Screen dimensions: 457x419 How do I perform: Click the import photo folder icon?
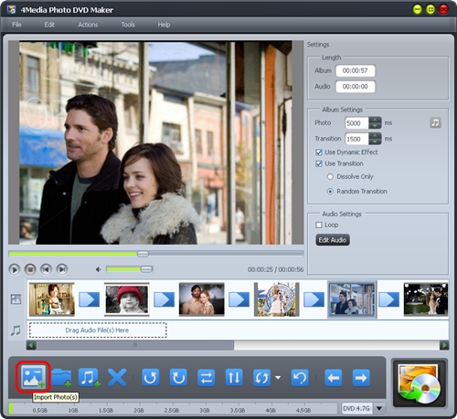coord(61,378)
